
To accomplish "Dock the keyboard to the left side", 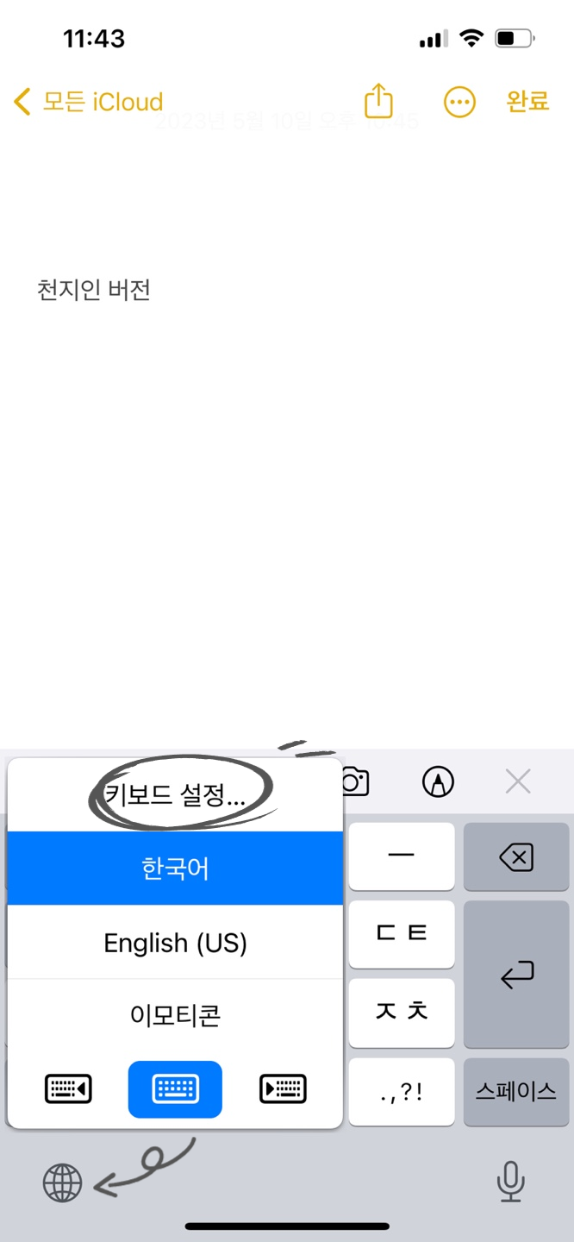I will (x=68, y=1089).
